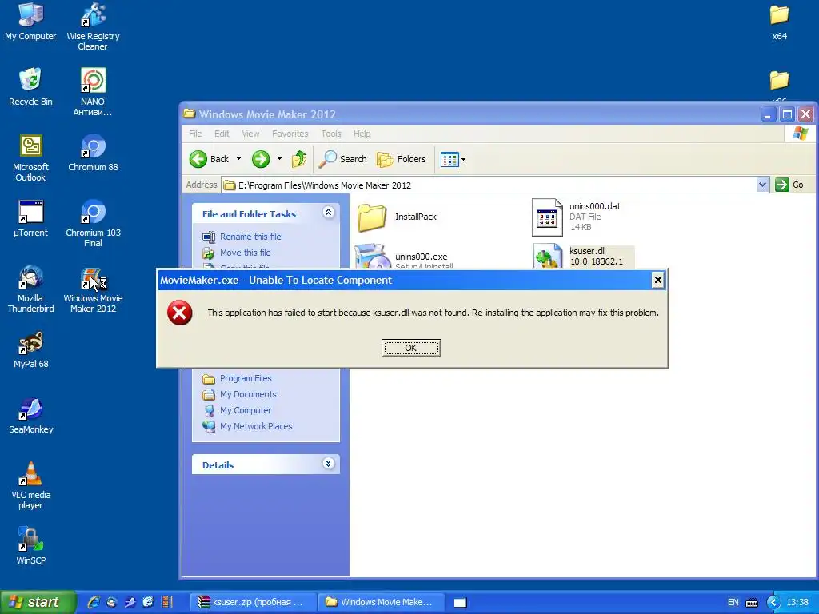Open µTorrent desktop shortcut
Viewport: 819px width, 614px height.
(30, 218)
